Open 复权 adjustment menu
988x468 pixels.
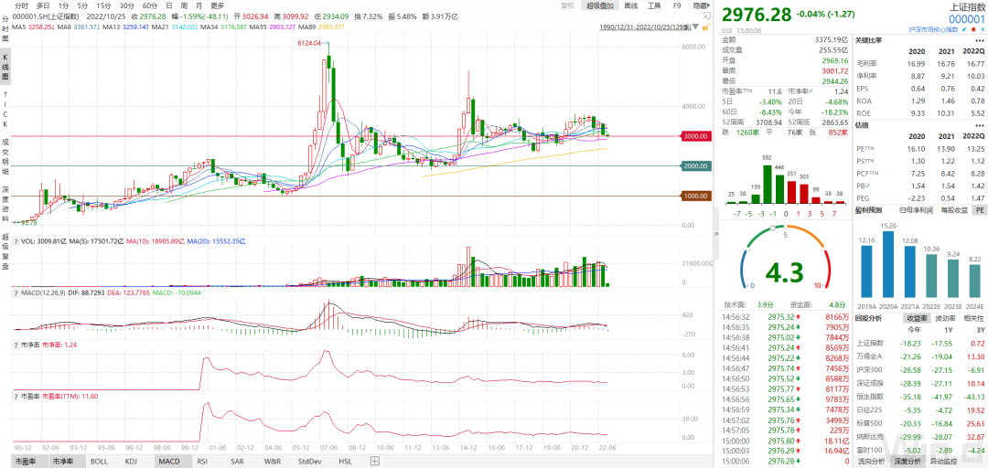point(567,5)
